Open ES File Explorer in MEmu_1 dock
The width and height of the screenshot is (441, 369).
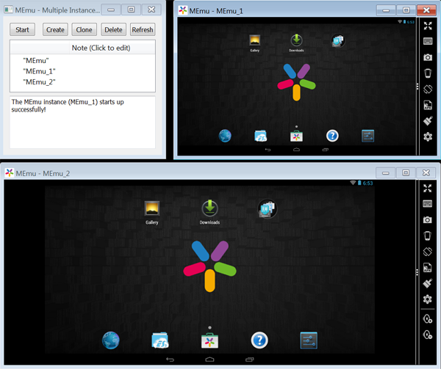[260, 136]
